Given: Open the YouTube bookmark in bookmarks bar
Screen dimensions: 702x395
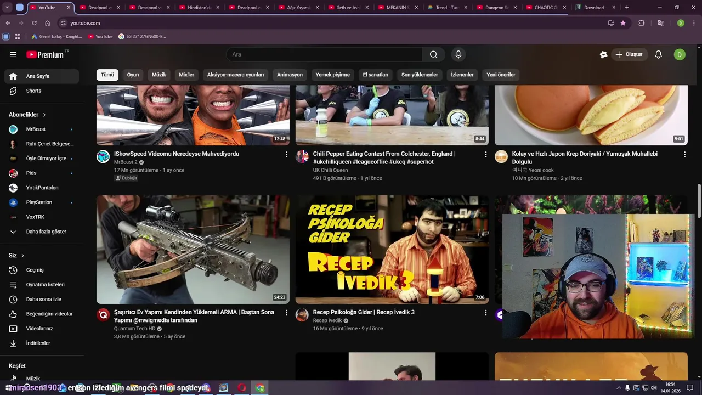Looking at the screenshot, I should pyautogui.click(x=100, y=36).
